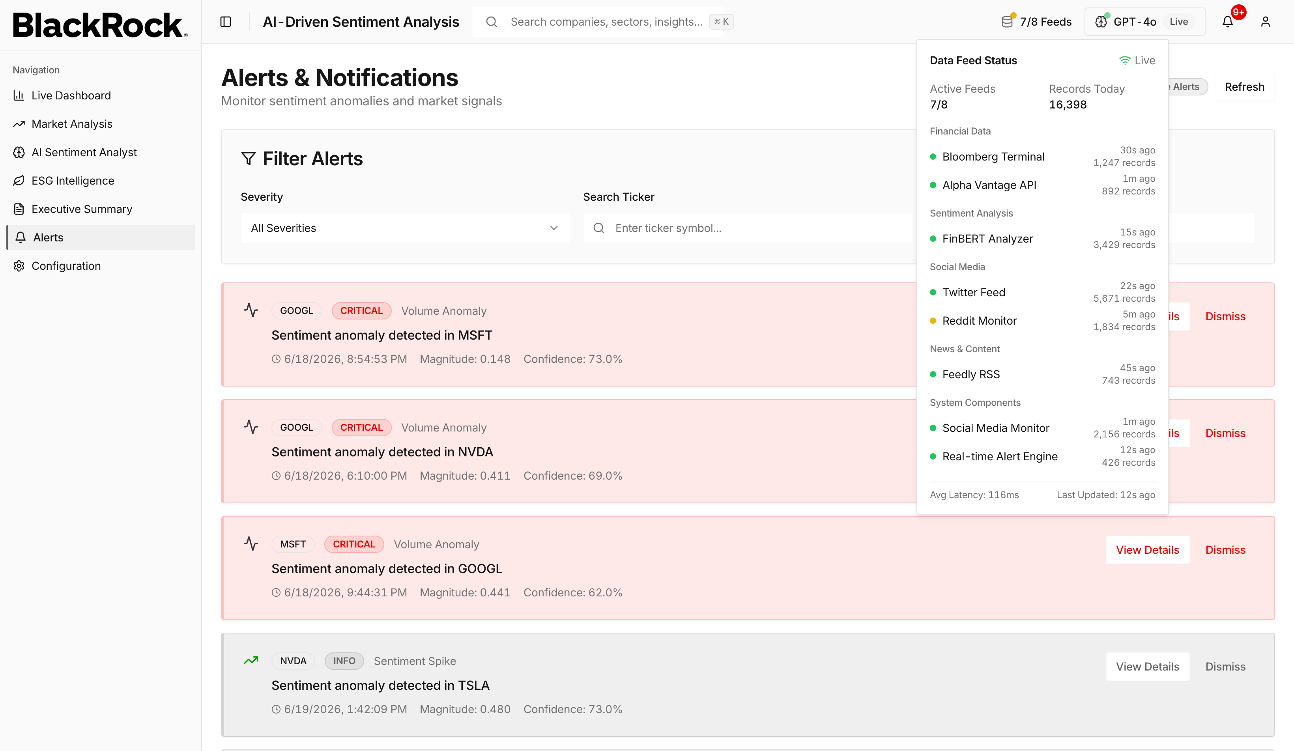The width and height of the screenshot is (1294, 751).
Task: View details of the GOOGL anomaly alert
Action: [x=1147, y=550]
